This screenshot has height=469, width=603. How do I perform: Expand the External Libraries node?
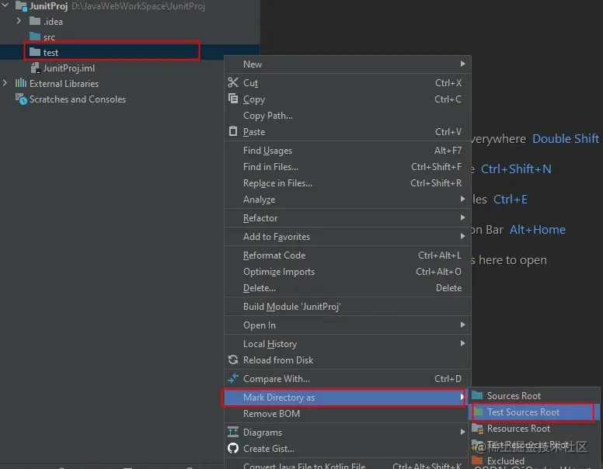click(5, 82)
